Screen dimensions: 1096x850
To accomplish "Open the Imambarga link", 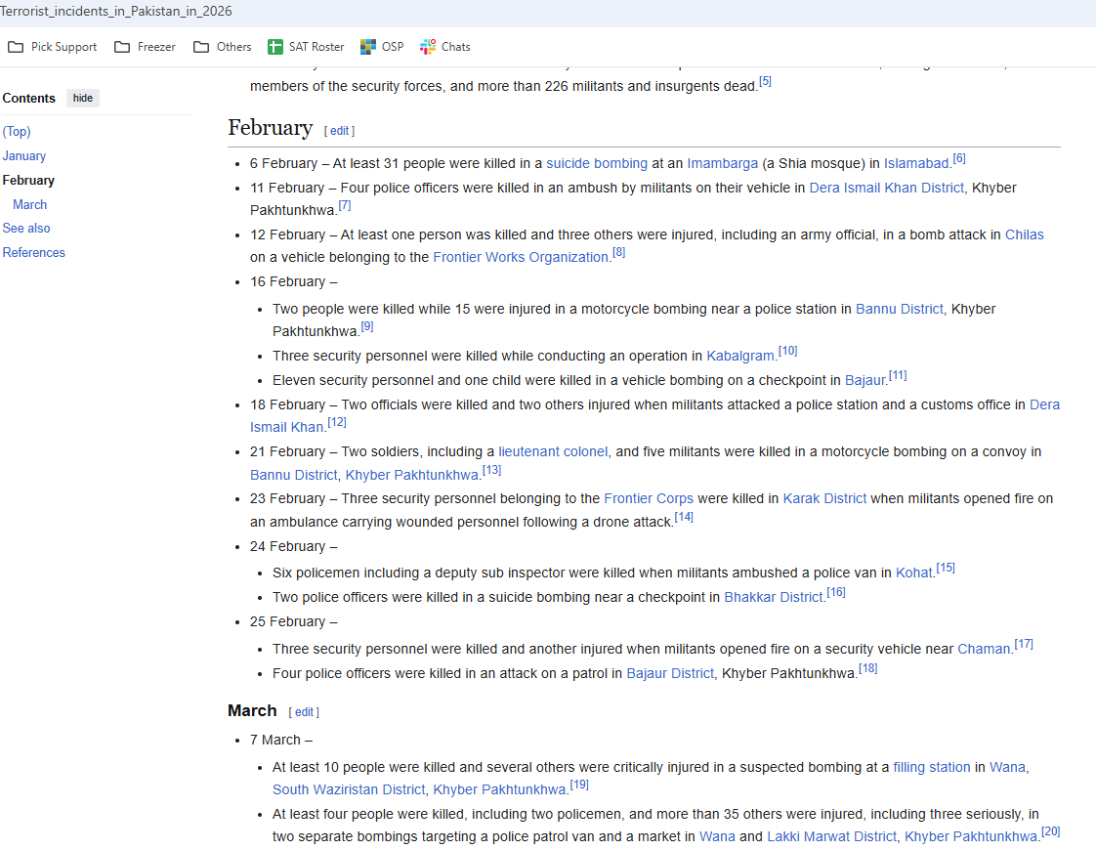I will click(722, 163).
